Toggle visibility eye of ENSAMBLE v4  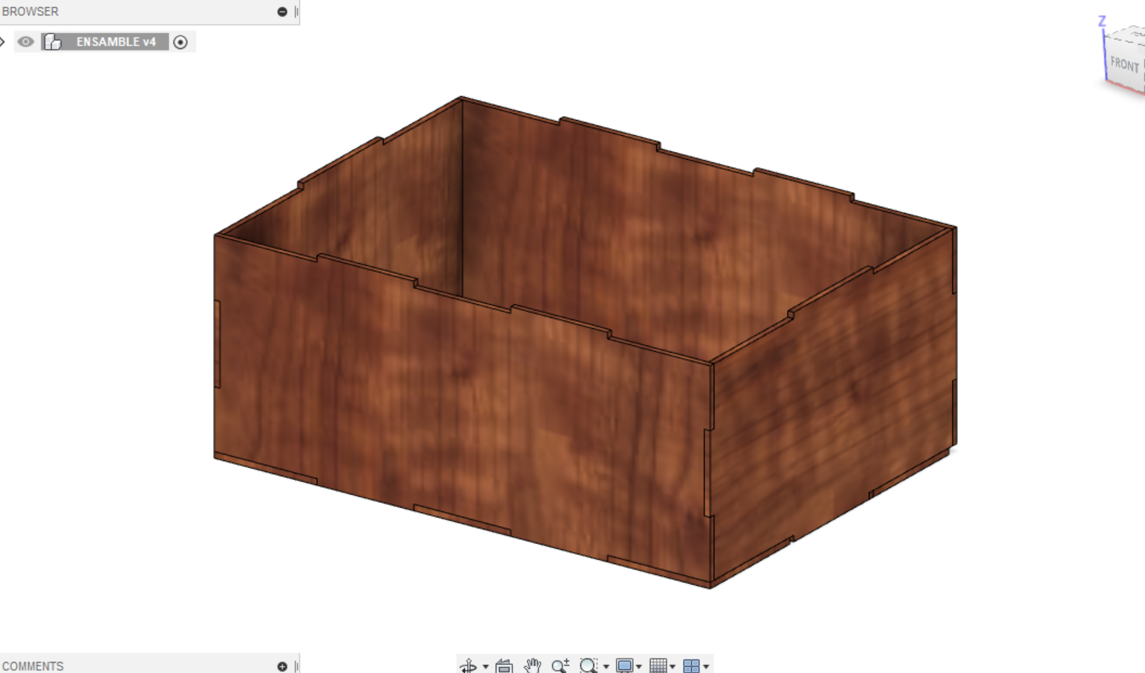26,42
